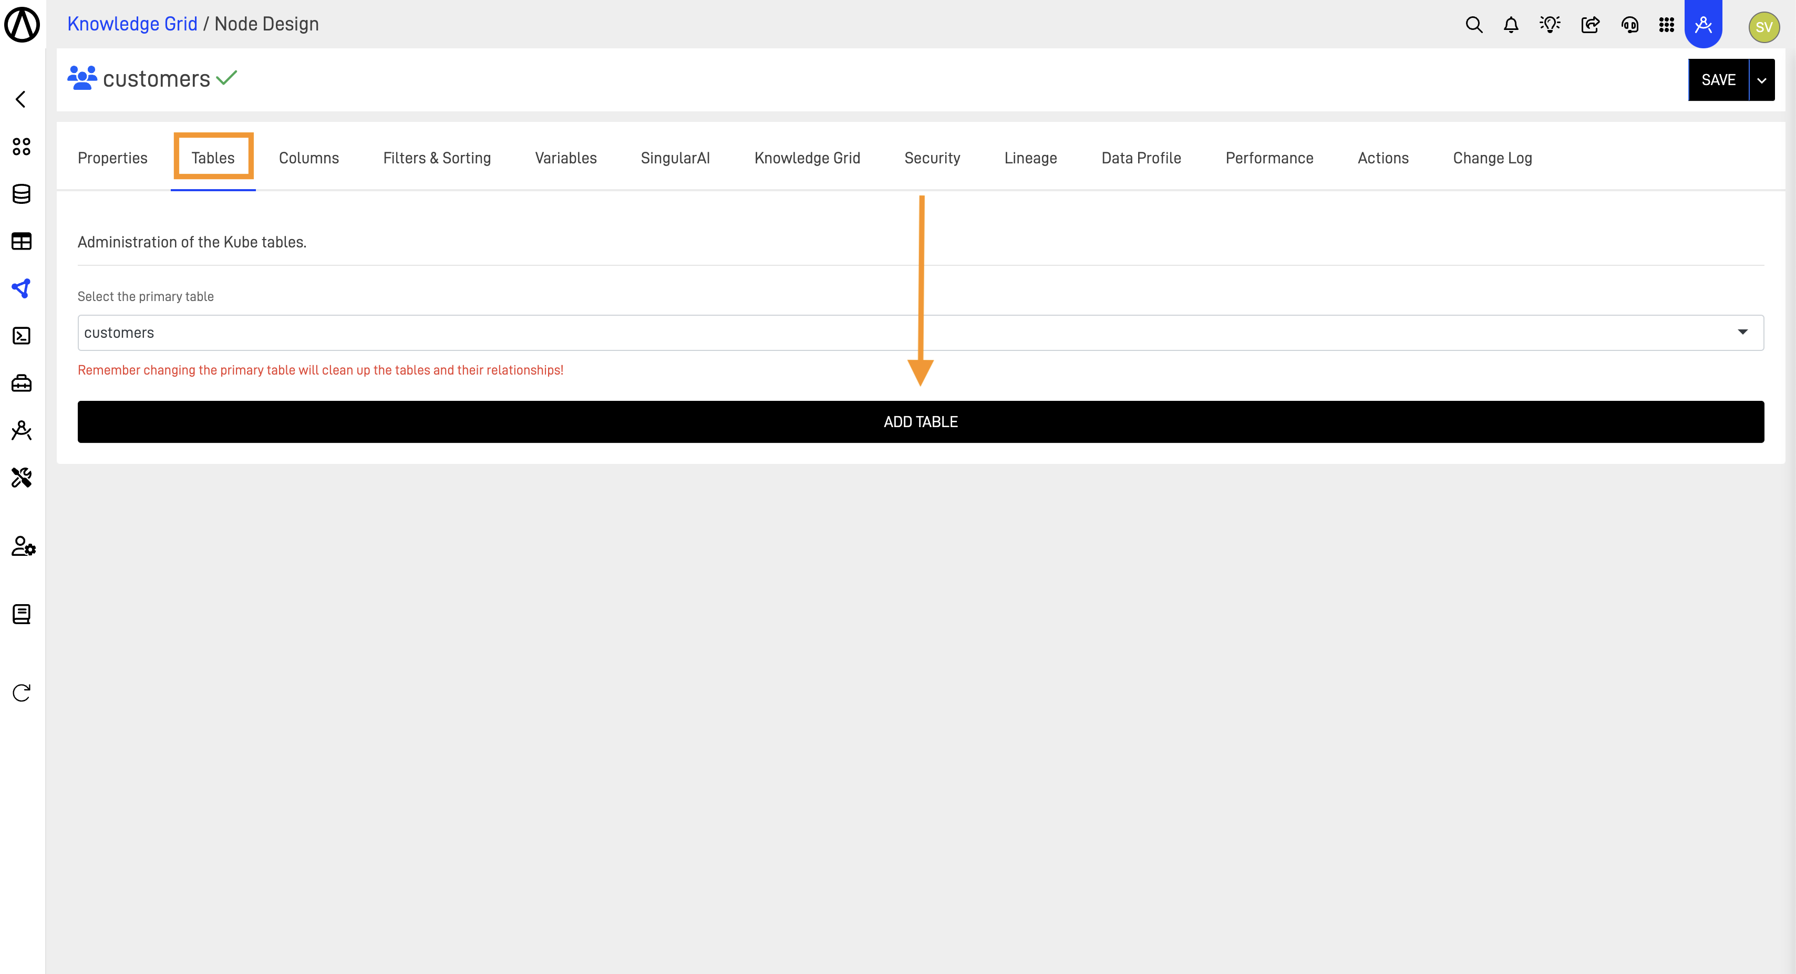Viewport: 1796px width, 974px height.
Task: Click the customers group icon beside title
Action: [x=82, y=78]
